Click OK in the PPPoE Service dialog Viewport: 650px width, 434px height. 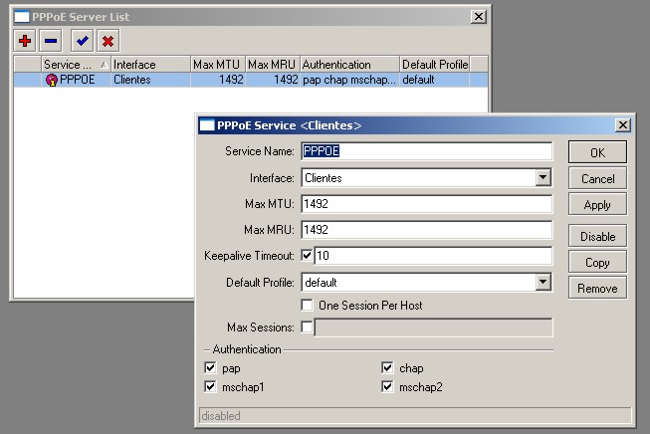click(597, 152)
